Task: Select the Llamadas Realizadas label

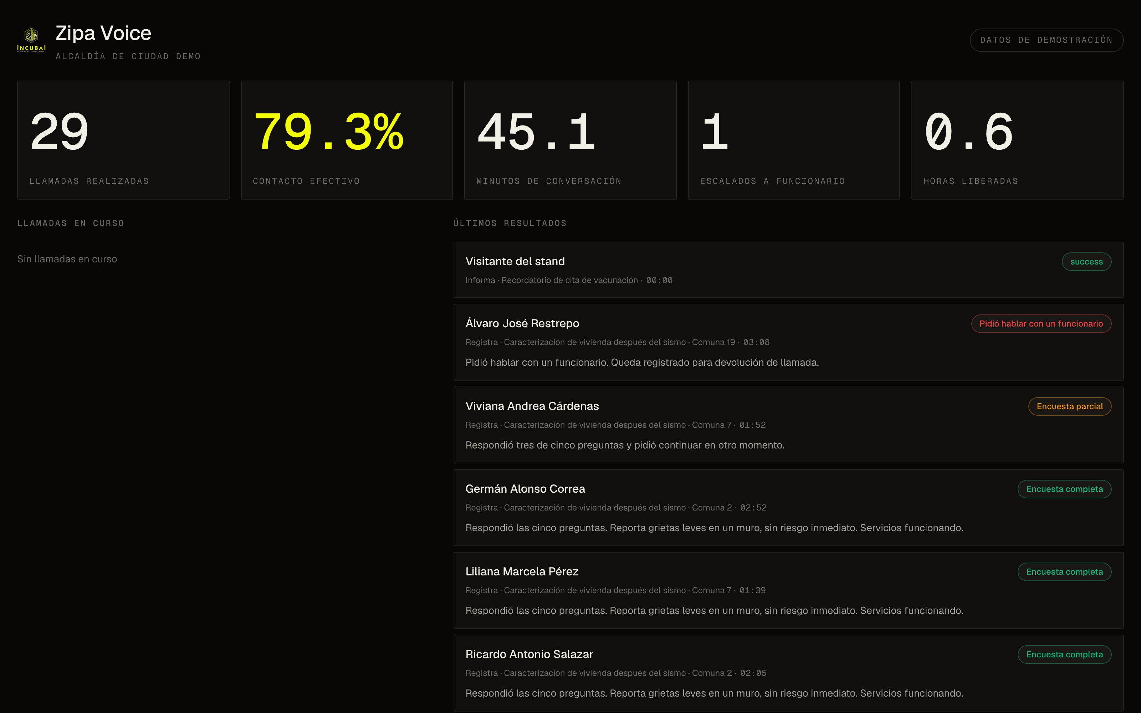Action: [89, 181]
